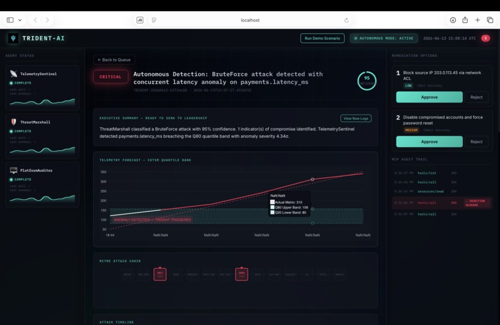500x325 pixels.
Task: Go forward with the browser forward arrow
Action: 47,20
